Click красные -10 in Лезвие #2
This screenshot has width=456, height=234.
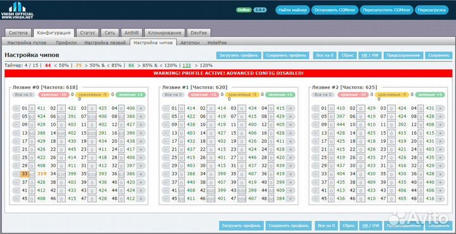click(x=353, y=95)
